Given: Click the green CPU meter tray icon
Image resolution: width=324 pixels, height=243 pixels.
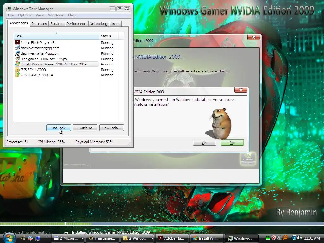Looking at the screenshot, I should pyautogui.click(x=268, y=238).
